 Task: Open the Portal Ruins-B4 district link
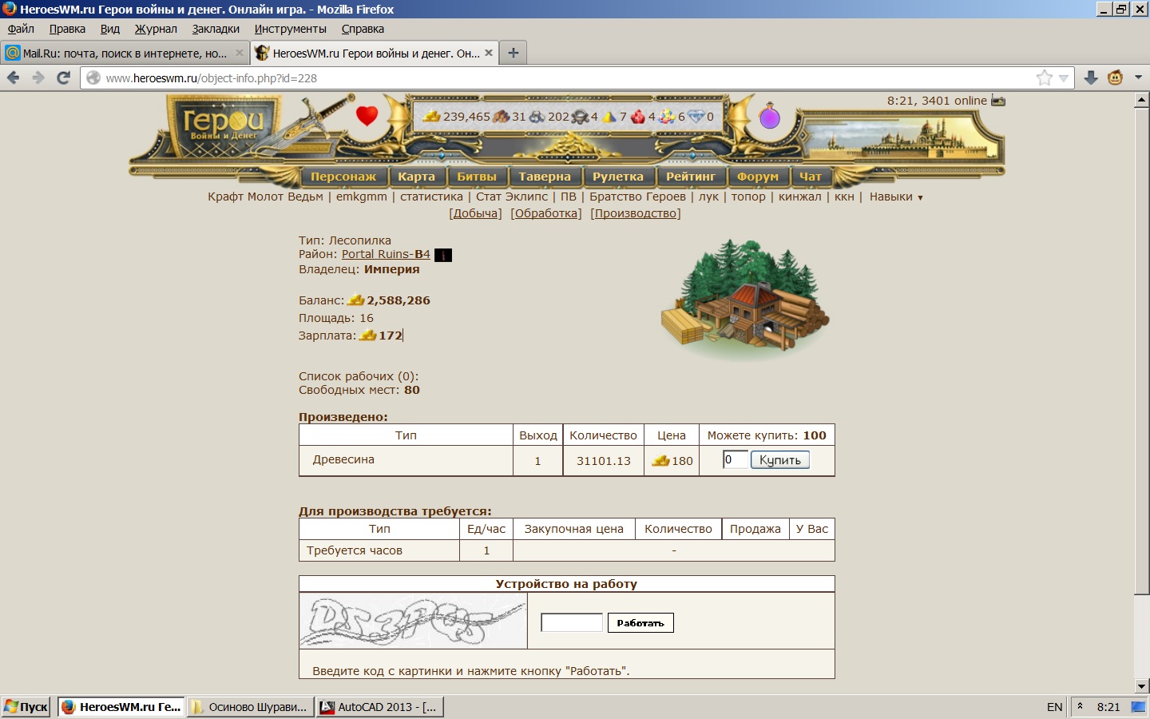[386, 254]
